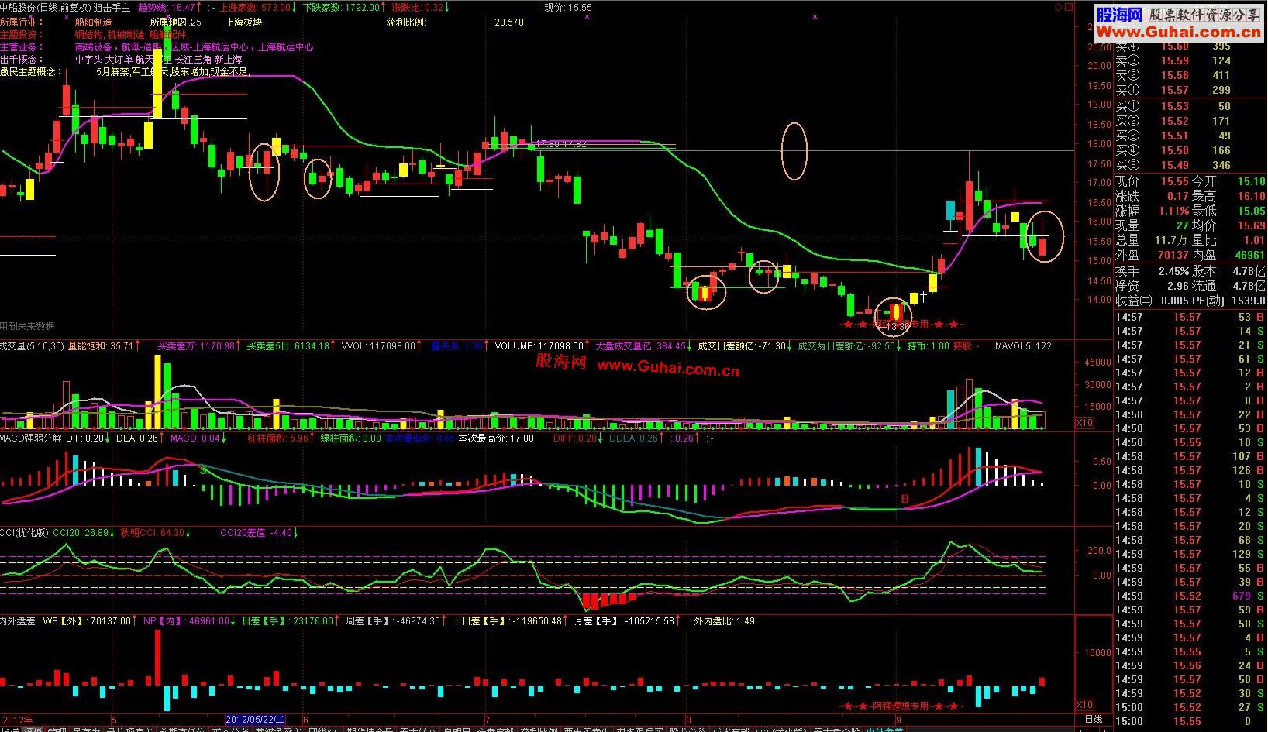Switch to the 模板 tab

tap(33, 730)
